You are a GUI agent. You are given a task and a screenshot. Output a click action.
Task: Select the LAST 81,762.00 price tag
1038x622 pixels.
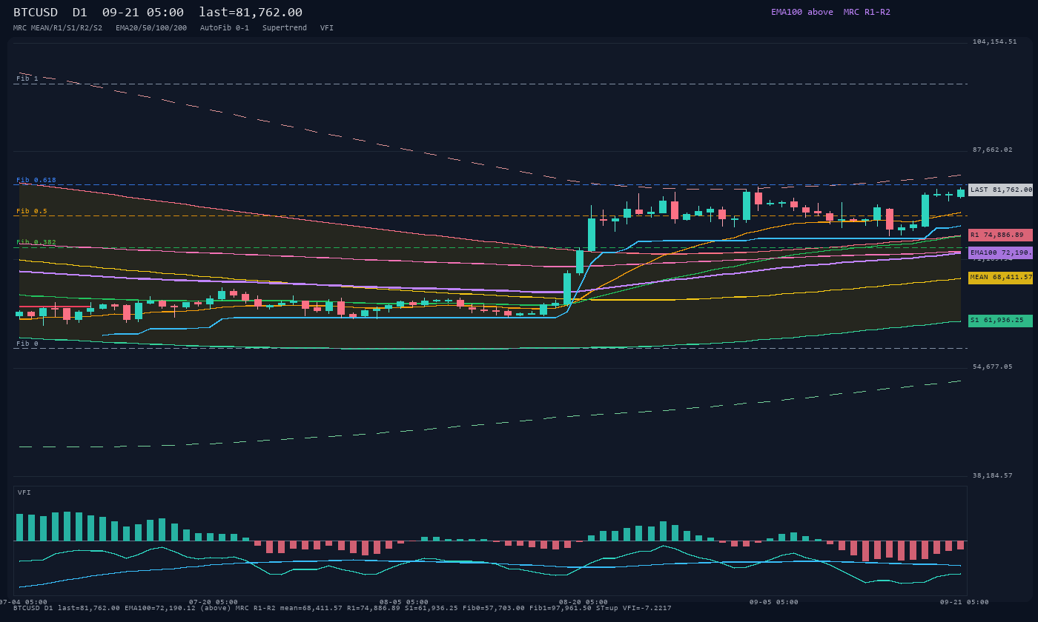(1000, 190)
